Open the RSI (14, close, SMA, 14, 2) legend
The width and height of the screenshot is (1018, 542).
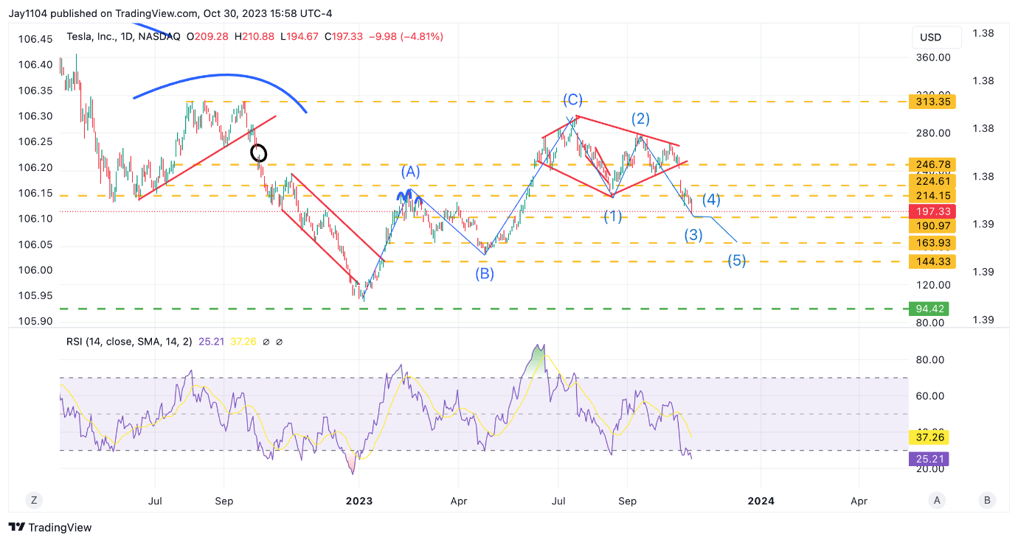click(x=128, y=342)
